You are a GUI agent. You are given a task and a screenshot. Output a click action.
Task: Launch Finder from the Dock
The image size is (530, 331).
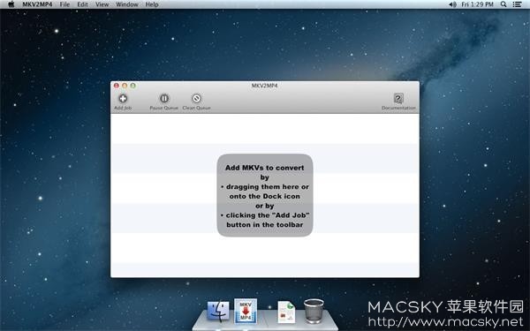218,312
